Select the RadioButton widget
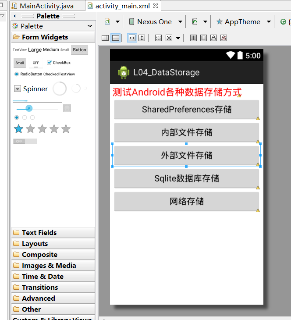The image size is (291, 320). tap(28, 74)
